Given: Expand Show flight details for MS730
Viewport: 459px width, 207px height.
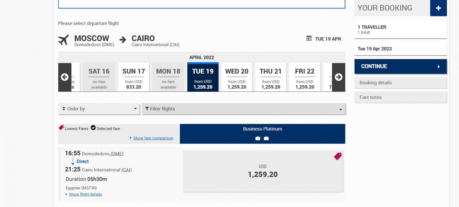Looking at the screenshot, I should 85,194.
